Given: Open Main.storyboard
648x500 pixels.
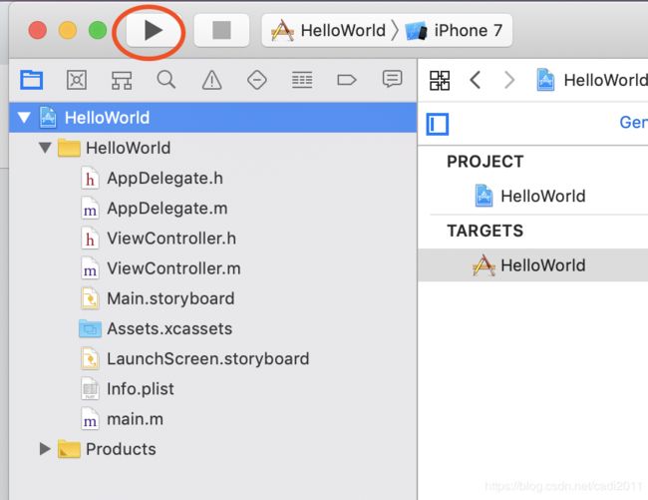Looking at the screenshot, I should click(x=158, y=298).
